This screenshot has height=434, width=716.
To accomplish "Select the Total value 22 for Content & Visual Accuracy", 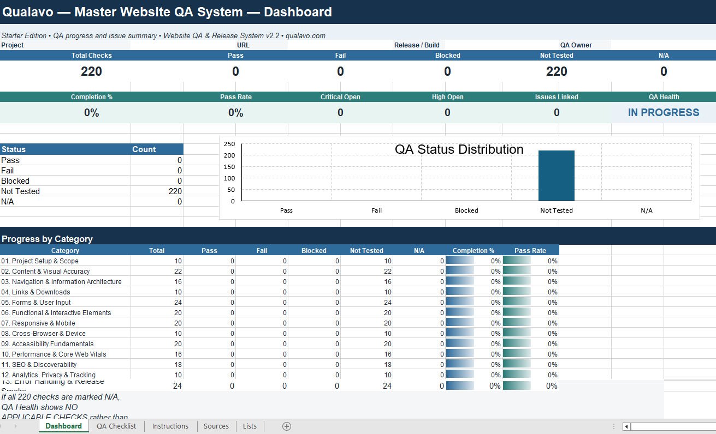I will point(157,272).
